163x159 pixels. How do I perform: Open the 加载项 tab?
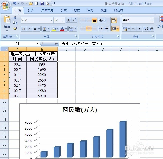point(118,10)
